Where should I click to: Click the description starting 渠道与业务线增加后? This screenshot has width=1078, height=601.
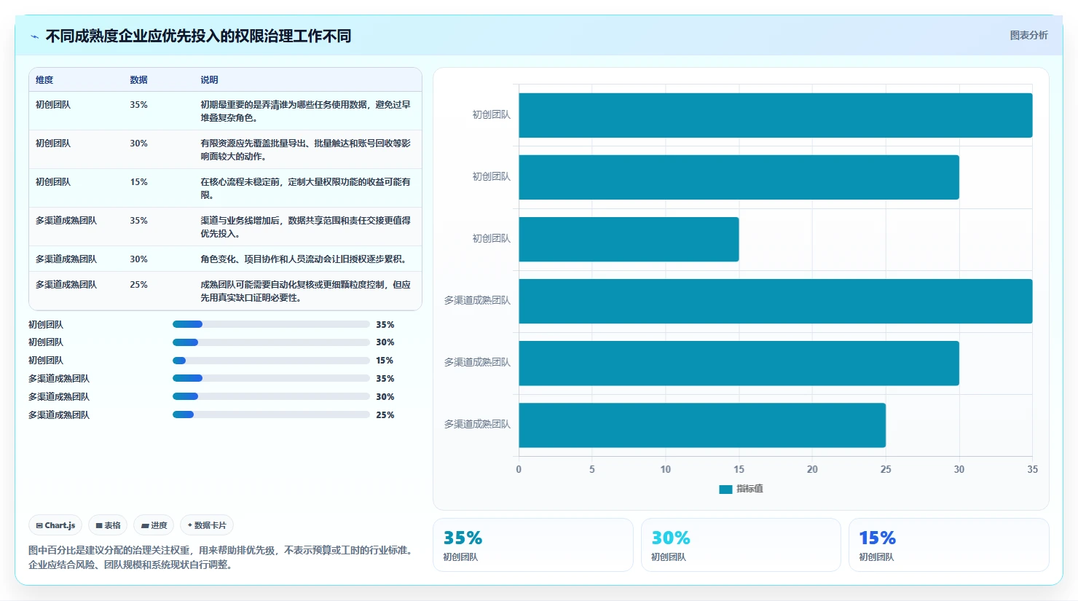coord(305,227)
